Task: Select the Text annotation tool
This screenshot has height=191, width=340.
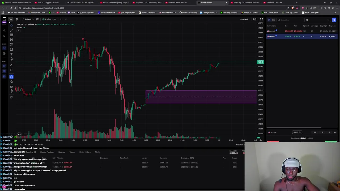Action: [x=11, y=54]
